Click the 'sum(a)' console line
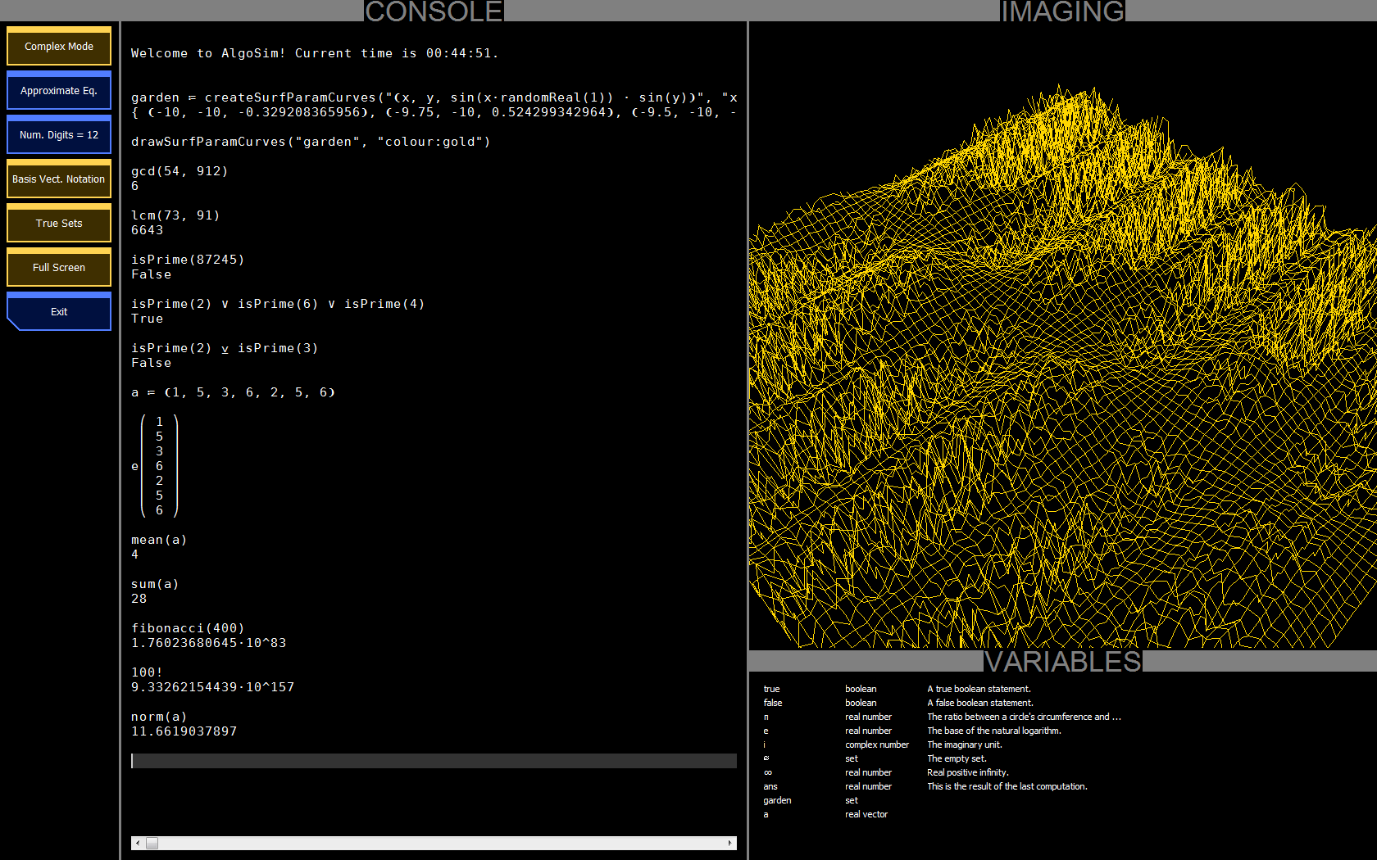Viewport: 1377px width, 860px height. [x=155, y=584]
